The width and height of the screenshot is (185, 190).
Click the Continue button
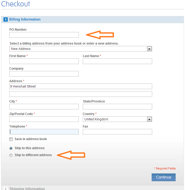164,177
